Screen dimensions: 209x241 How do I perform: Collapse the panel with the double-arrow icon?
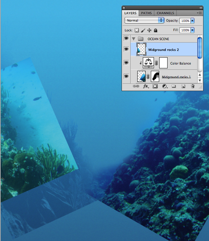201,8
